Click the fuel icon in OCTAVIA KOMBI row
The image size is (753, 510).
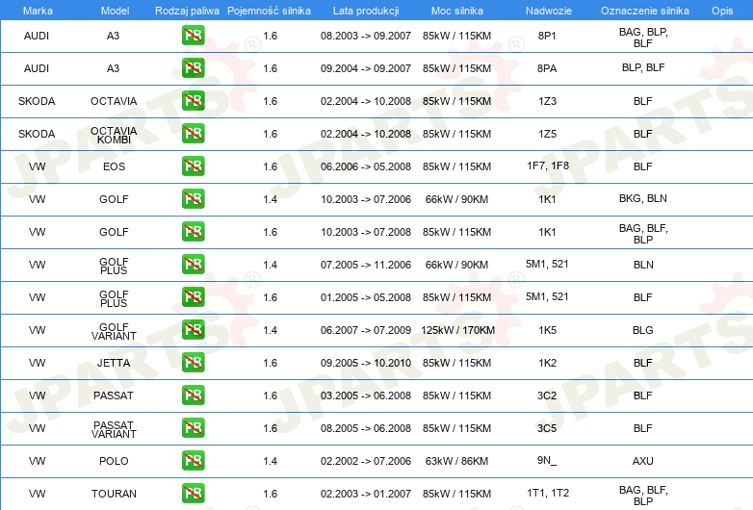click(x=193, y=134)
